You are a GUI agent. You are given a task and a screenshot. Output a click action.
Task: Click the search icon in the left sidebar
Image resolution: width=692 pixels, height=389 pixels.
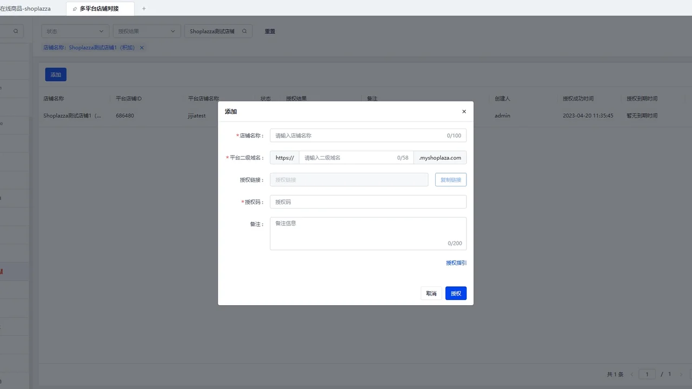click(14, 31)
